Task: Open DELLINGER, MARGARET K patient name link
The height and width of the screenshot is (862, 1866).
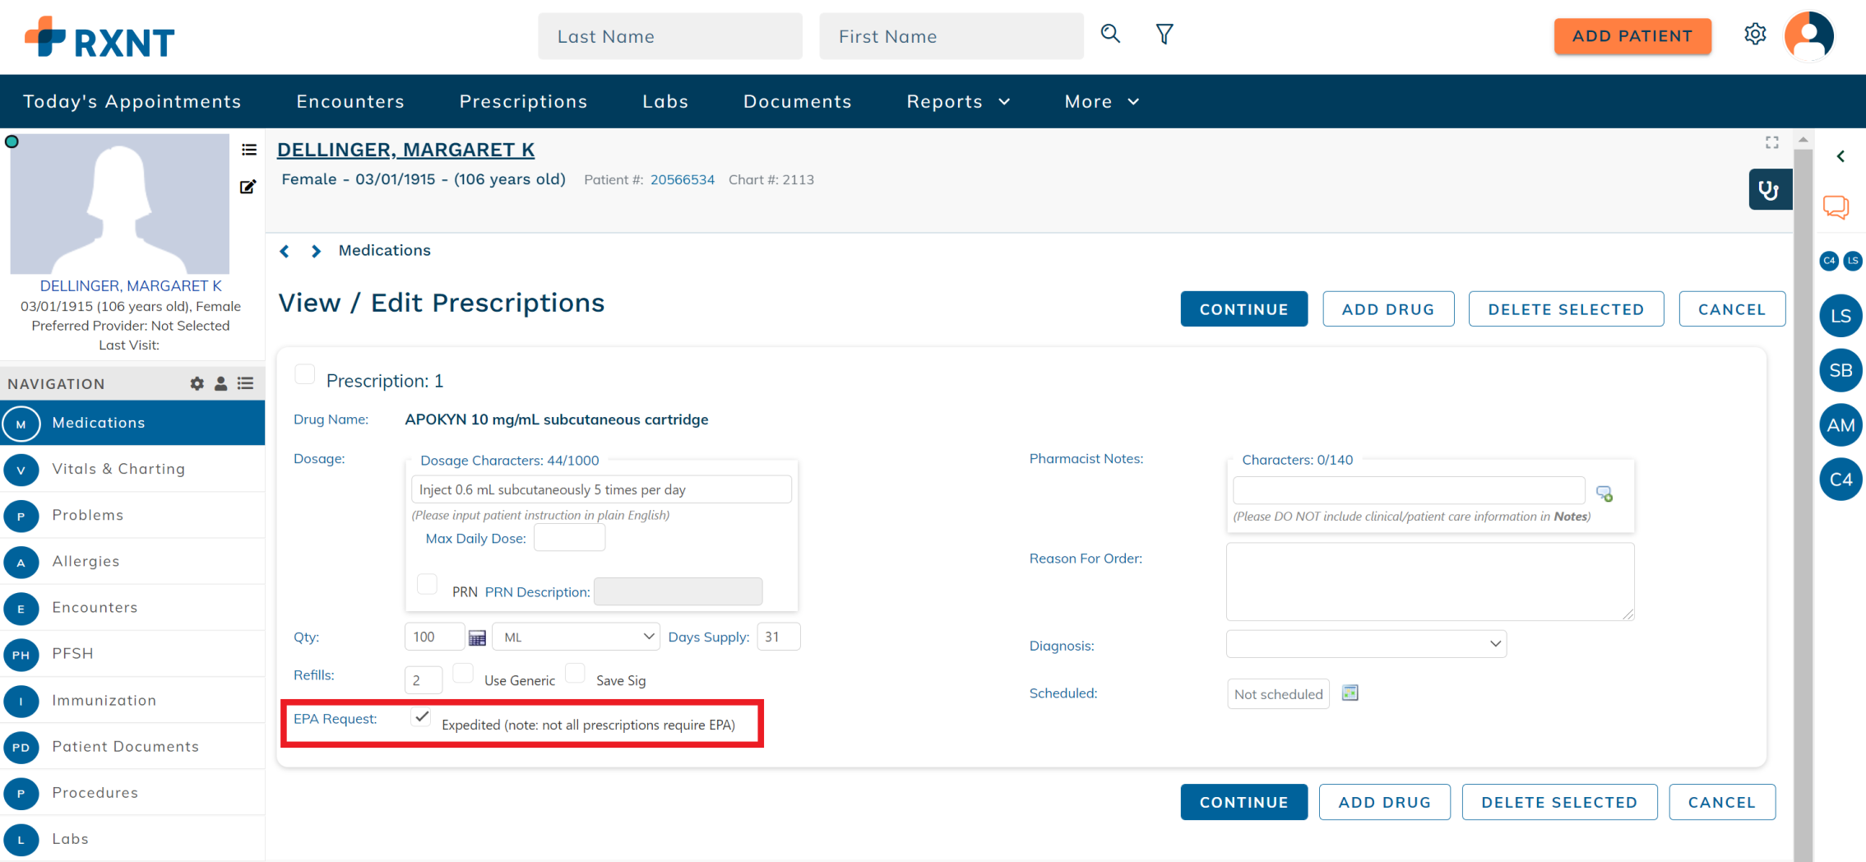Action: 405,150
